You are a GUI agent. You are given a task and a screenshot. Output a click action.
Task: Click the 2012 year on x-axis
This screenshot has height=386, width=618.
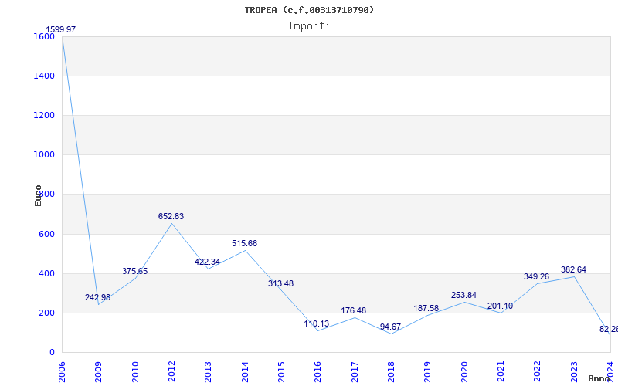(x=172, y=370)
